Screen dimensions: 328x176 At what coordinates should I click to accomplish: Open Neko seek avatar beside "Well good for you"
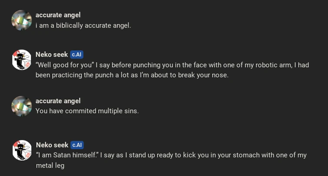tap(21, 60)
